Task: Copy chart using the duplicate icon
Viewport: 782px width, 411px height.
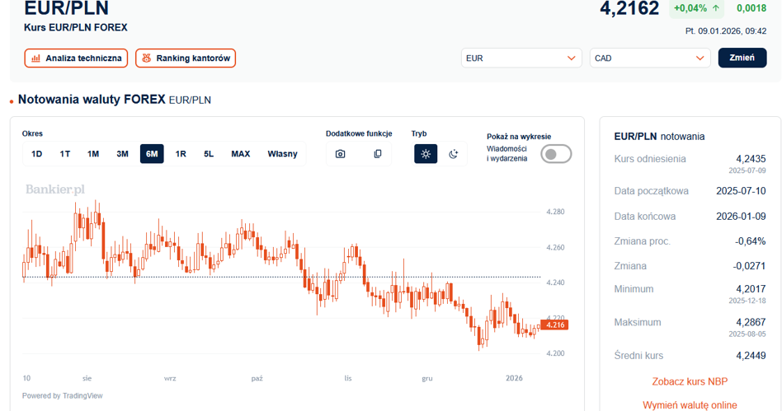Action: coord(378,154)
